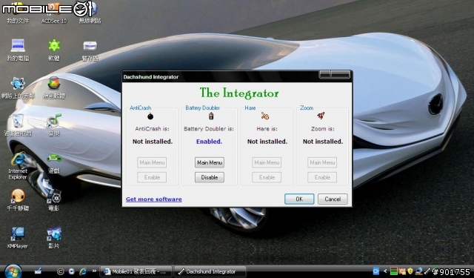
Task: Follow the Get more software link
Action: coord(154,199)
